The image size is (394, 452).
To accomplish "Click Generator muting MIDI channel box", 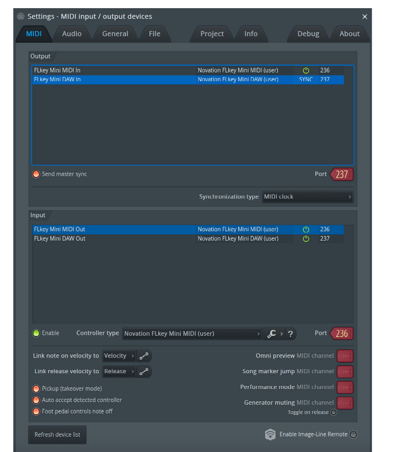I will pos(345,403).
